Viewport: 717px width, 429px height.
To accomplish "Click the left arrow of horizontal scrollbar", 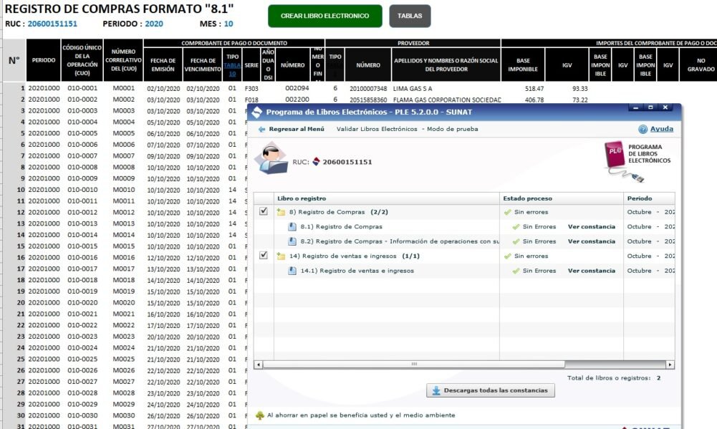I will click(259, 365).
